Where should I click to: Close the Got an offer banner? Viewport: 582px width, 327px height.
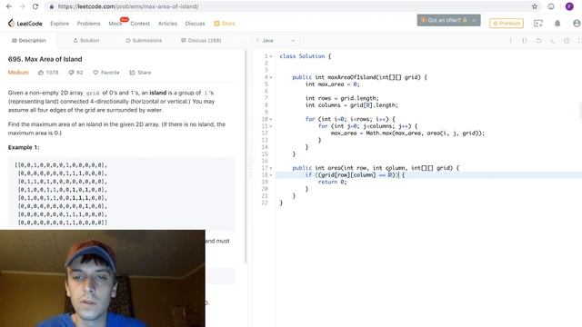pyautogui.click(x=474, y=20)
